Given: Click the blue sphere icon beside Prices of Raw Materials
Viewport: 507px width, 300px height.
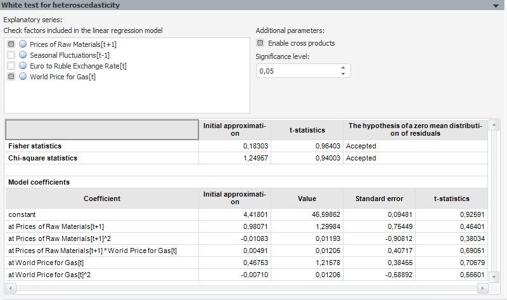Looking at the screenshot, I should point(23,44).
